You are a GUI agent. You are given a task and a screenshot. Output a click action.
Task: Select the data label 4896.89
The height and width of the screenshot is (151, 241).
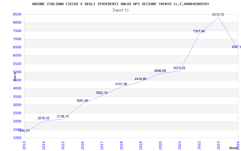coord(160,71)
